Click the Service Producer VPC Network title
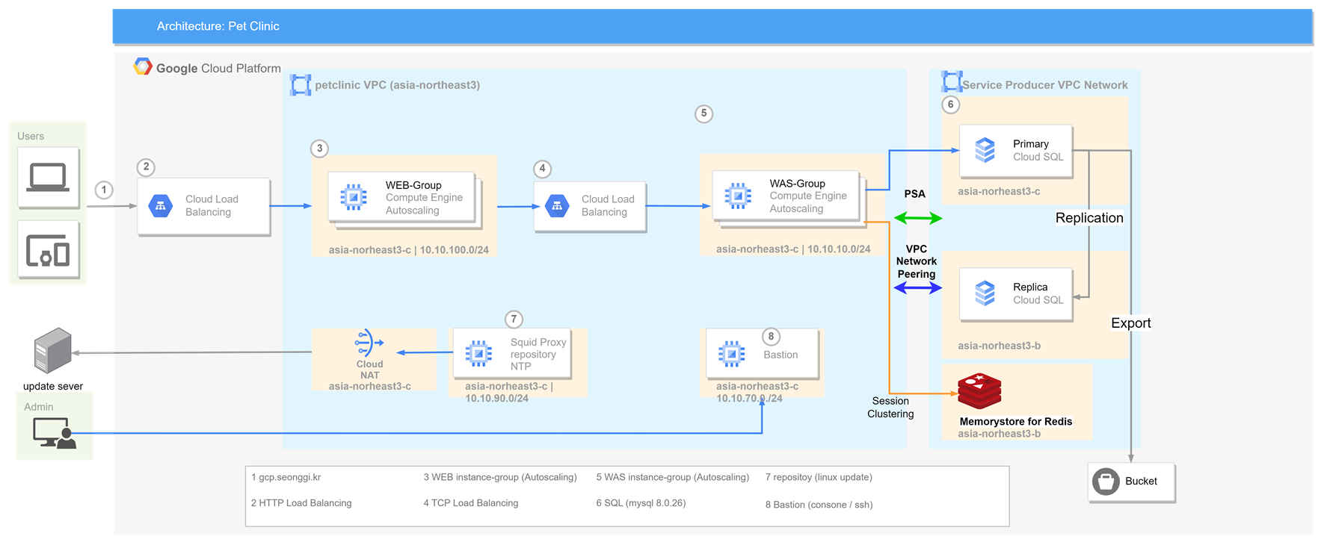 (x=1045, y=85)
